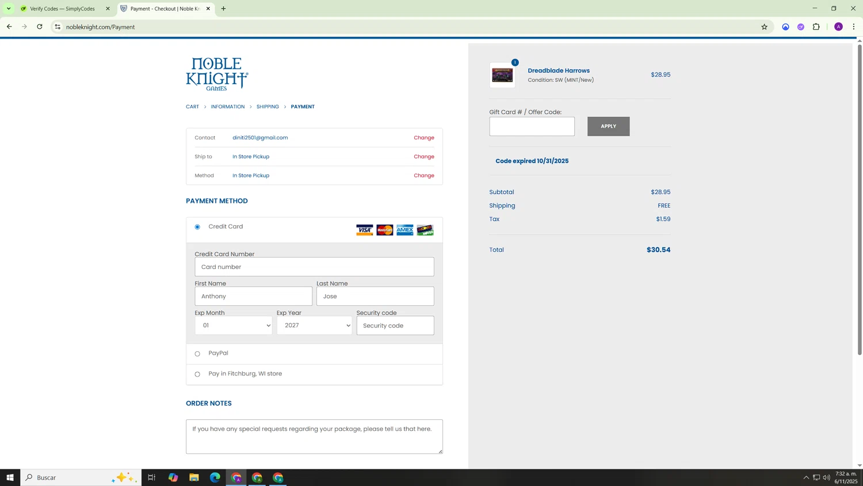Open a new browser tab
The image size is (863, 486).
224,9
